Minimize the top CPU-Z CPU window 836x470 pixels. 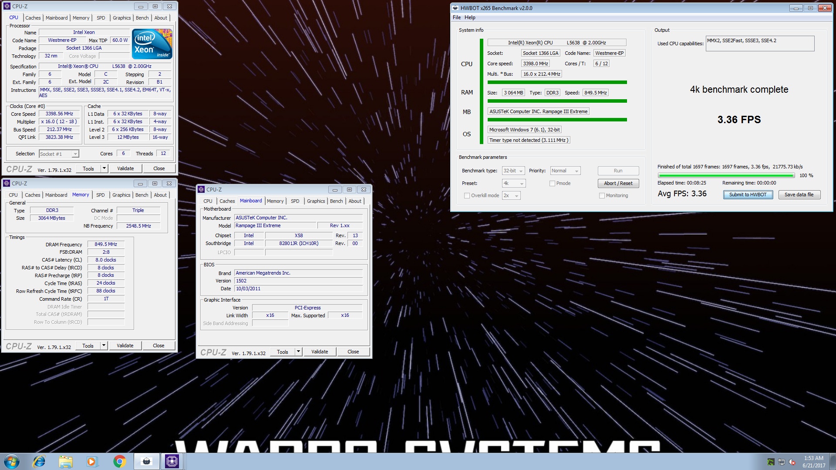click(x=141, y=7)
